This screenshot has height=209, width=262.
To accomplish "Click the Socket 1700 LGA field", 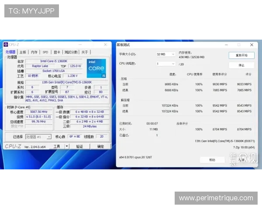I will pyautogui.click(x=54, y=71).
